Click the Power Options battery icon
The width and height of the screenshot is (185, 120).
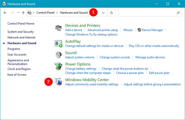tap(59, 66)
